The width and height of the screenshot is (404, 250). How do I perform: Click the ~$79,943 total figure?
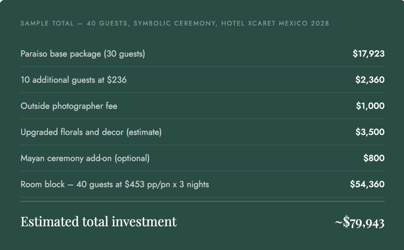(x=359, y=222)
